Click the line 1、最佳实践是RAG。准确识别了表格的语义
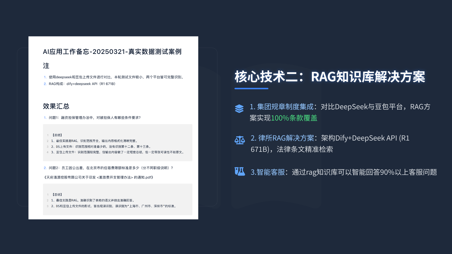 [x=93, y=200]
